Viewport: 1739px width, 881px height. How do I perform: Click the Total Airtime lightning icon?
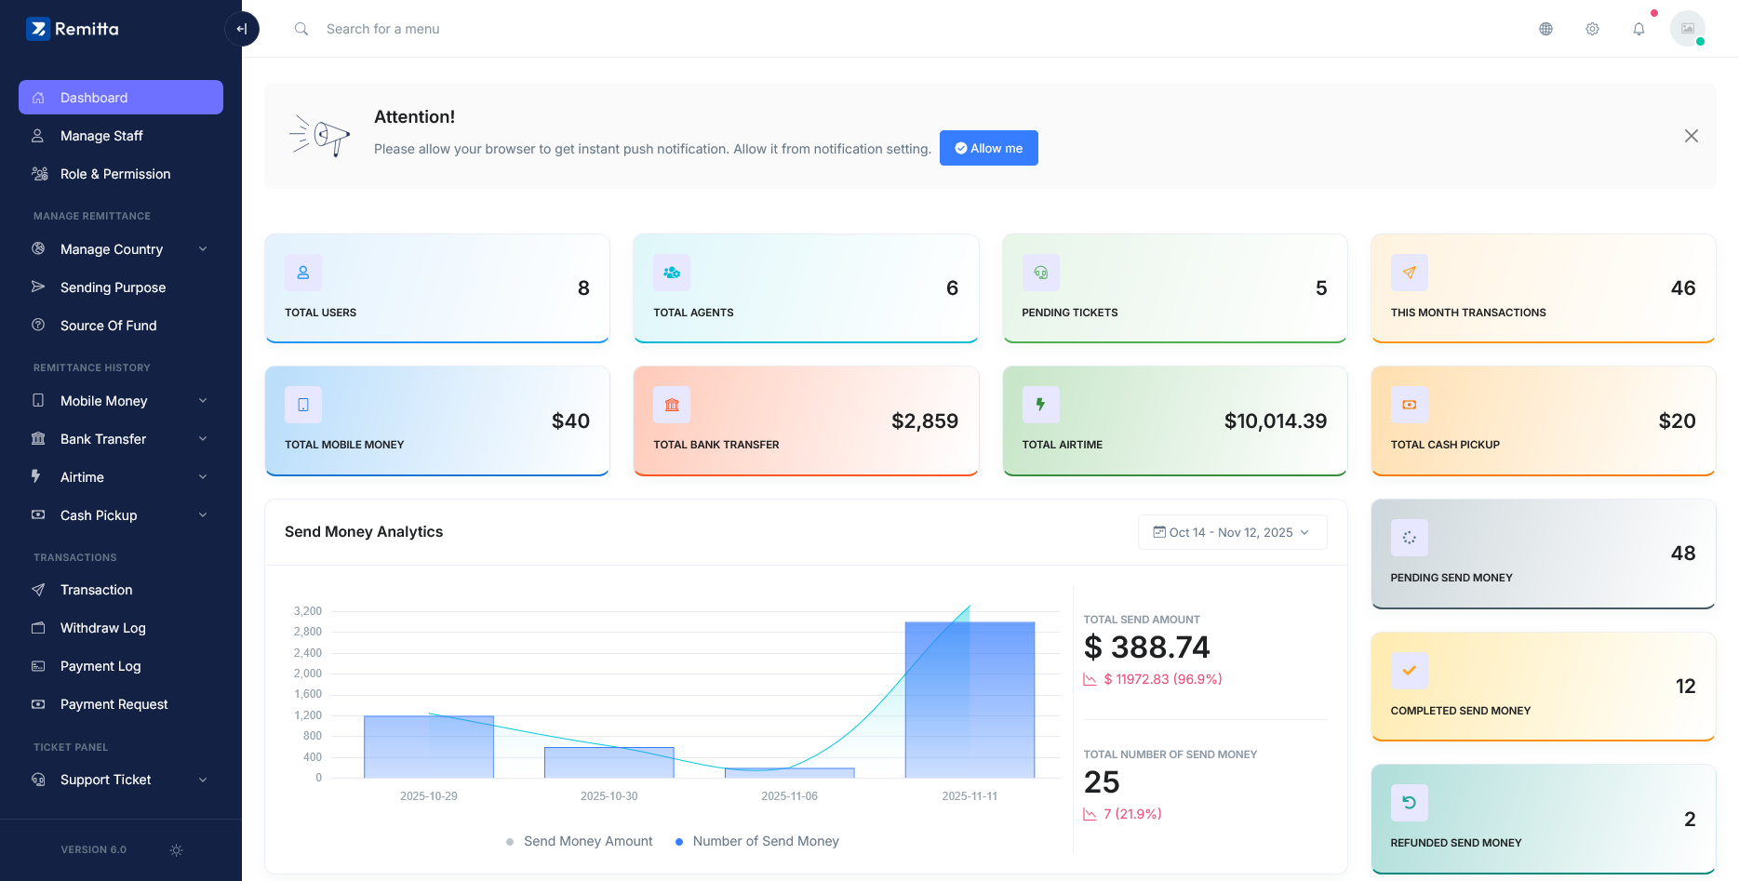click(x=1040, y=405)
